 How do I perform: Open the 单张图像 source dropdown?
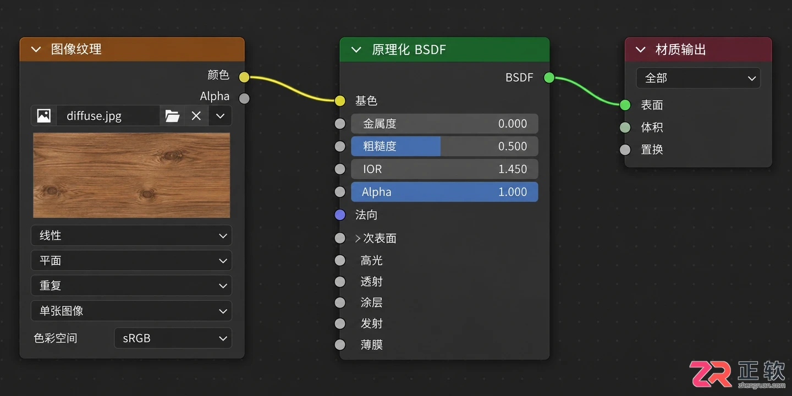(x=131, y=311)
